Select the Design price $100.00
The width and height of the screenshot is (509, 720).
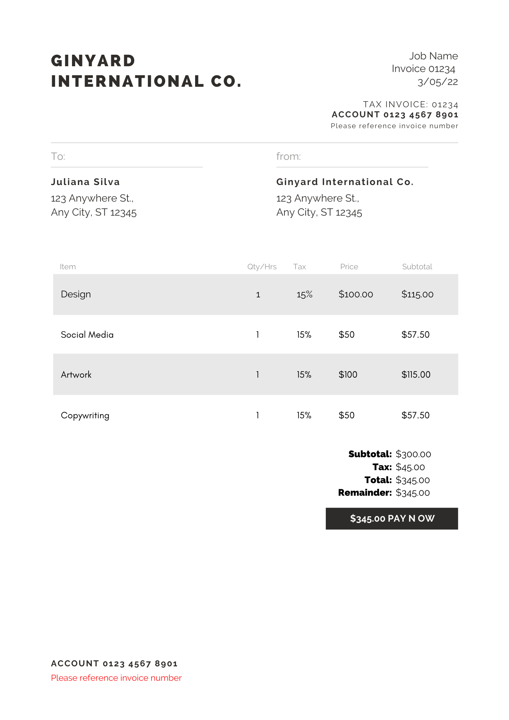(356, 294)
